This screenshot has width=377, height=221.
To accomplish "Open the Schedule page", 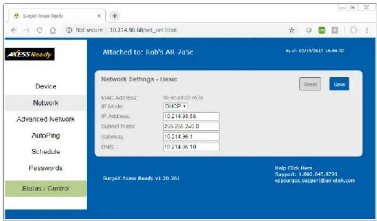I will [x=46, y=151].
